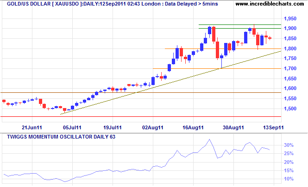The width and height of the screenshot is (308, 187).
Task: Click the 1,900 price axis label
Action: click(290, 28)
